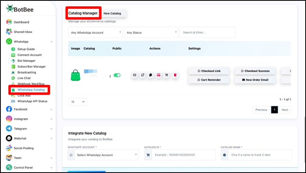Delete the catalog using the trash icon
Image resolution: width=306 pixels, height=173 pixels.
point(175,75)
